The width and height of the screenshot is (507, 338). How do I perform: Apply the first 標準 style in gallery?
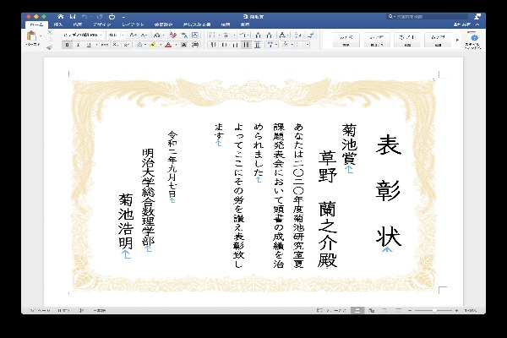346,40
